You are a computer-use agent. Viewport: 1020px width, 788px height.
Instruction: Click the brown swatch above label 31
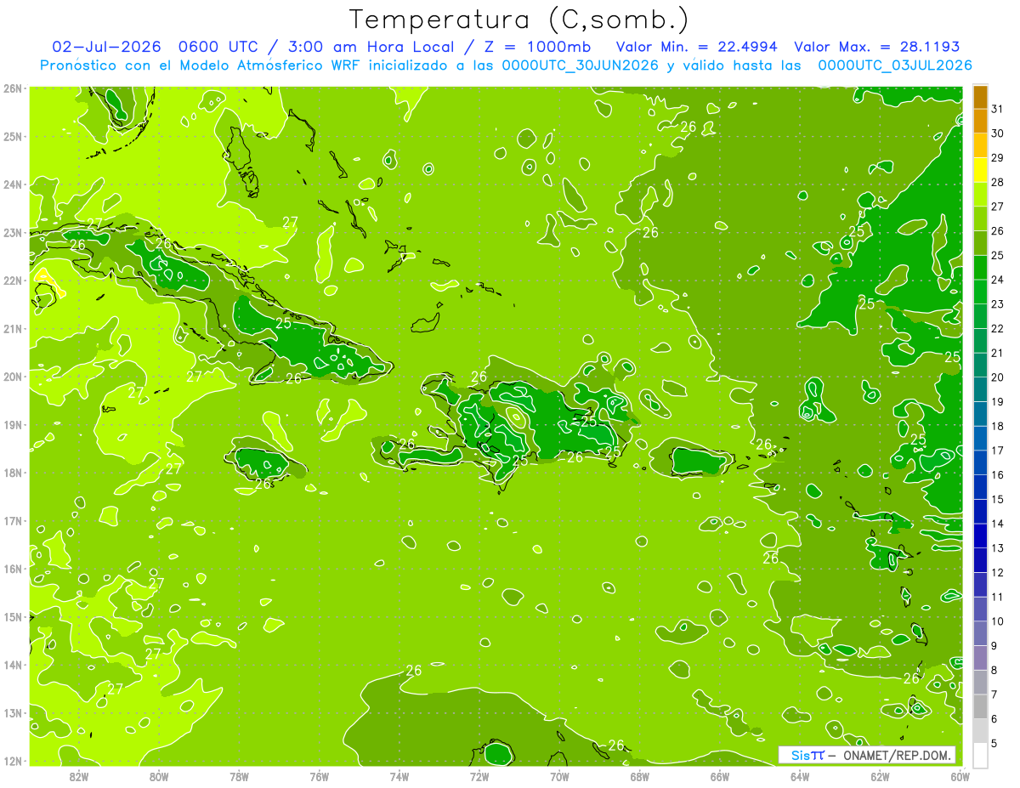[x=980, y=97]
